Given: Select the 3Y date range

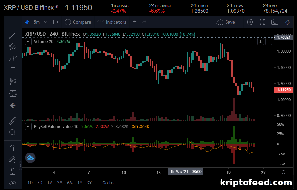Looking at the screenshot, I should [x=89, y=183].
